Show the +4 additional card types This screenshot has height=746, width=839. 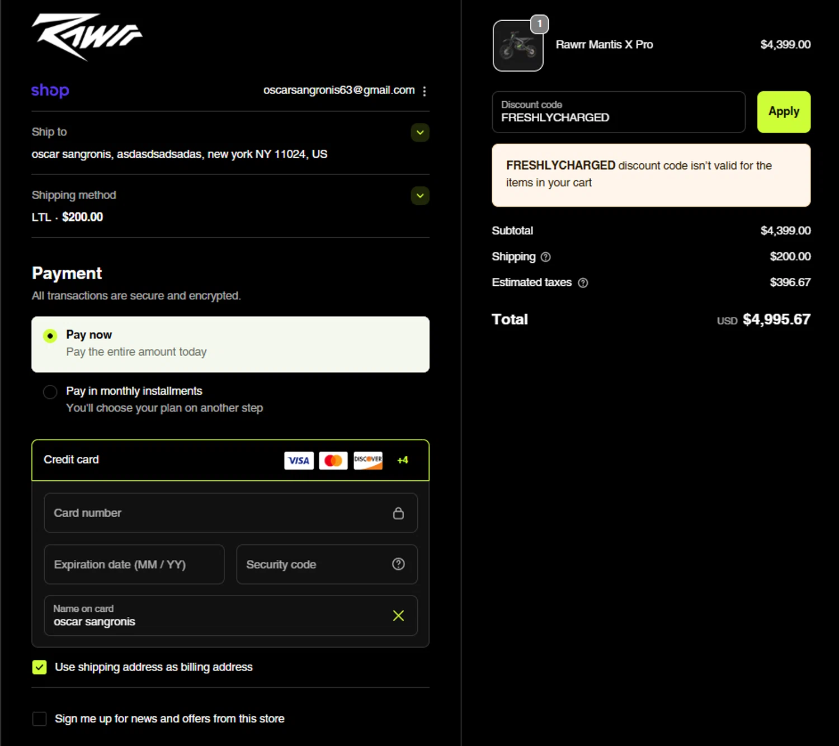point(403,460)
